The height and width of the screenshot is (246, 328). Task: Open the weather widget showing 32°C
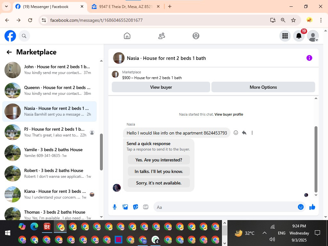(244, 233)
